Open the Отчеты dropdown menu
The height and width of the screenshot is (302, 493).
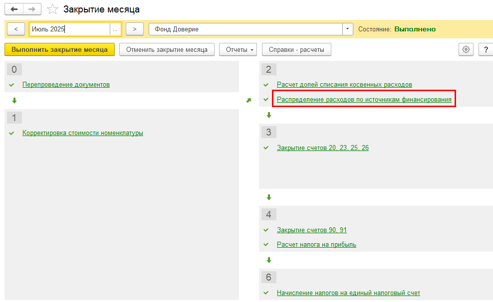pyautogui.click(x=238, y=49)
